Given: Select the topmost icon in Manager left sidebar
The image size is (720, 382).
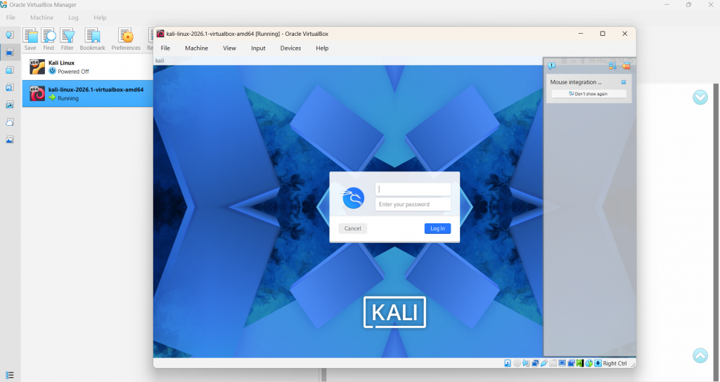Looking at the screenshot, I should [x=10, y=35].
